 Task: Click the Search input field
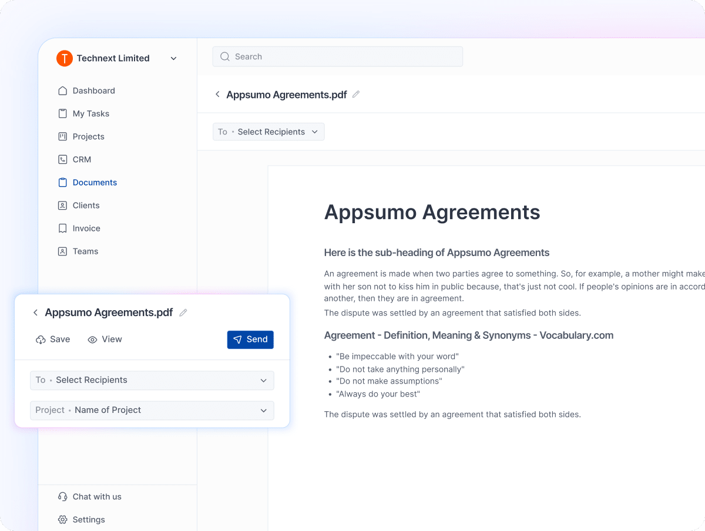(x=338, y=56)
